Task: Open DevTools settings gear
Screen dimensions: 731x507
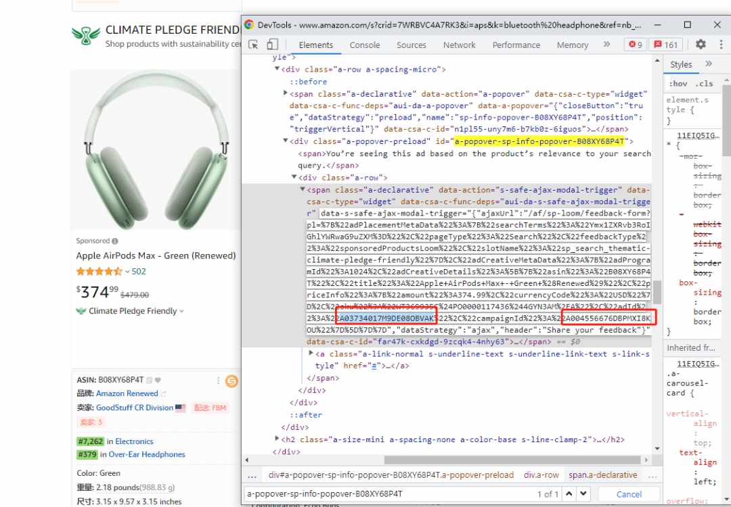Action: tap(701, 44)
